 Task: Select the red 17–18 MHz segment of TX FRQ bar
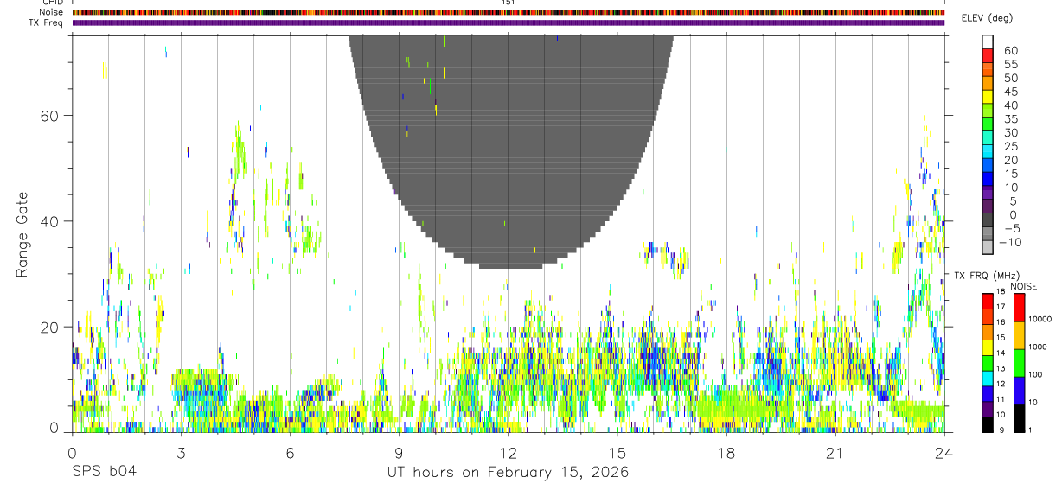pyautogui.click(x=987, y=300)
